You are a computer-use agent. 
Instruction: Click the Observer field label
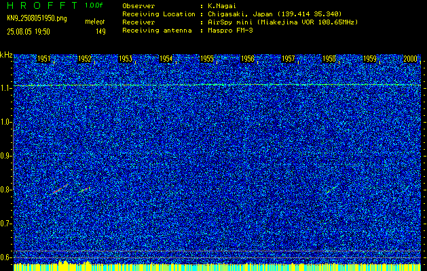(138, 5)
